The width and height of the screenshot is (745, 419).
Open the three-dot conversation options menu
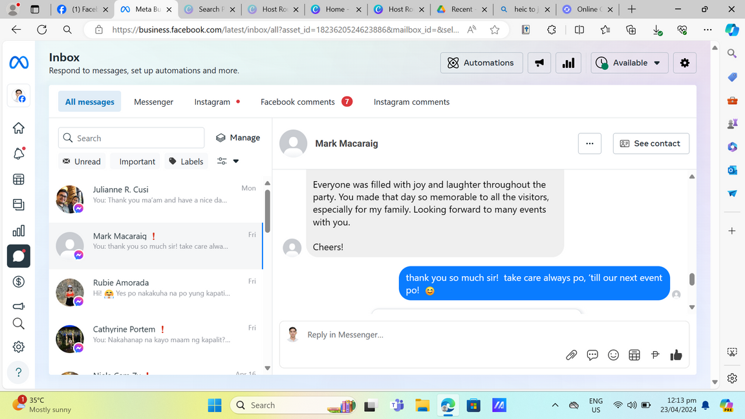click(589, 144)
